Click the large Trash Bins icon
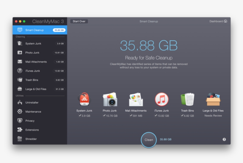The height and width of the screenshot is (163, 243). (x=187, y=99)
